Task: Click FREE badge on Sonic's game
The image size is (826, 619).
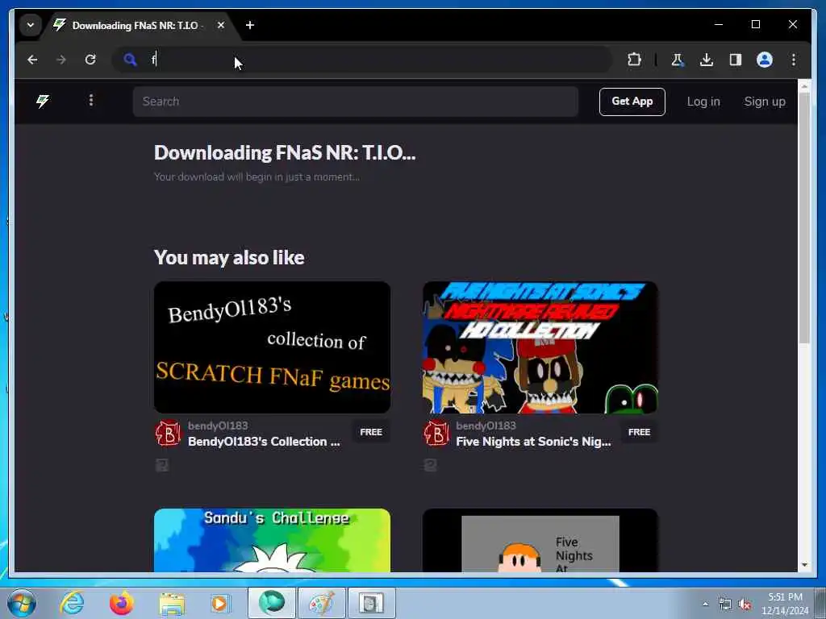Action: point(639,432)
